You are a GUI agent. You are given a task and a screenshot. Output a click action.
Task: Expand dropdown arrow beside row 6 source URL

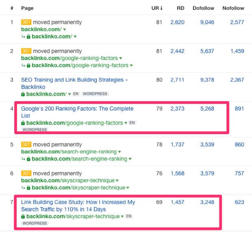(x=117, y=181)
